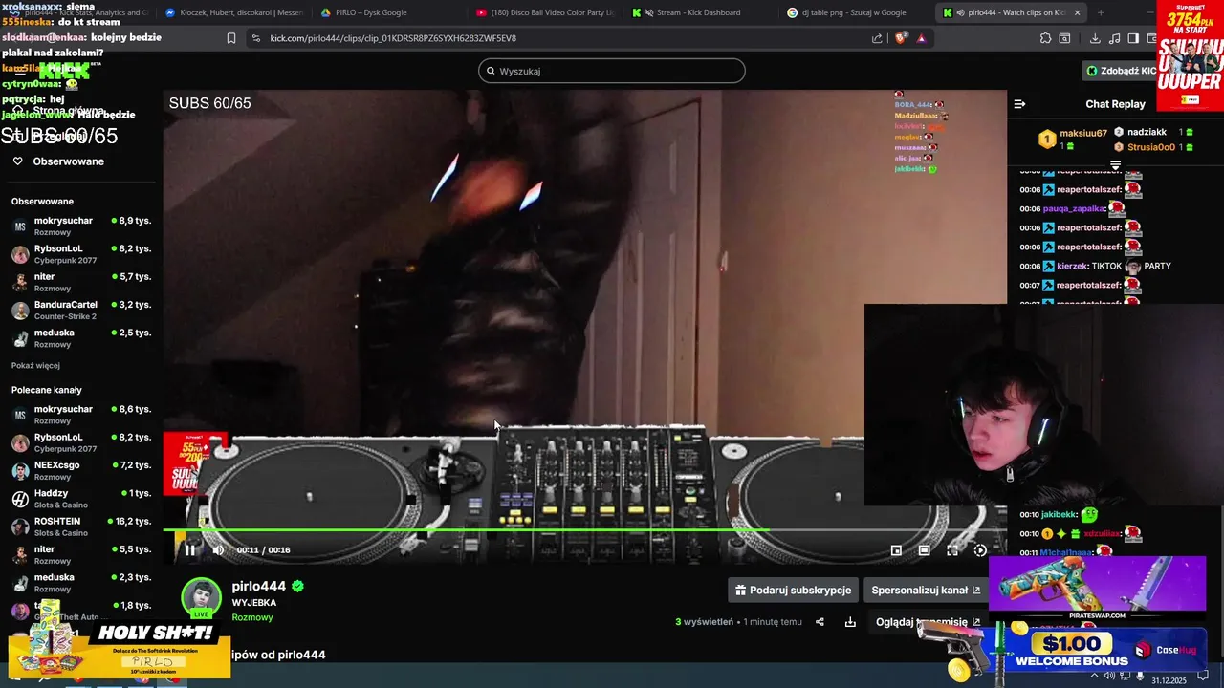Viewport: 1224px width, 688px height.
Task: Click Zdobądź KICKs button
Action: 1122,71
